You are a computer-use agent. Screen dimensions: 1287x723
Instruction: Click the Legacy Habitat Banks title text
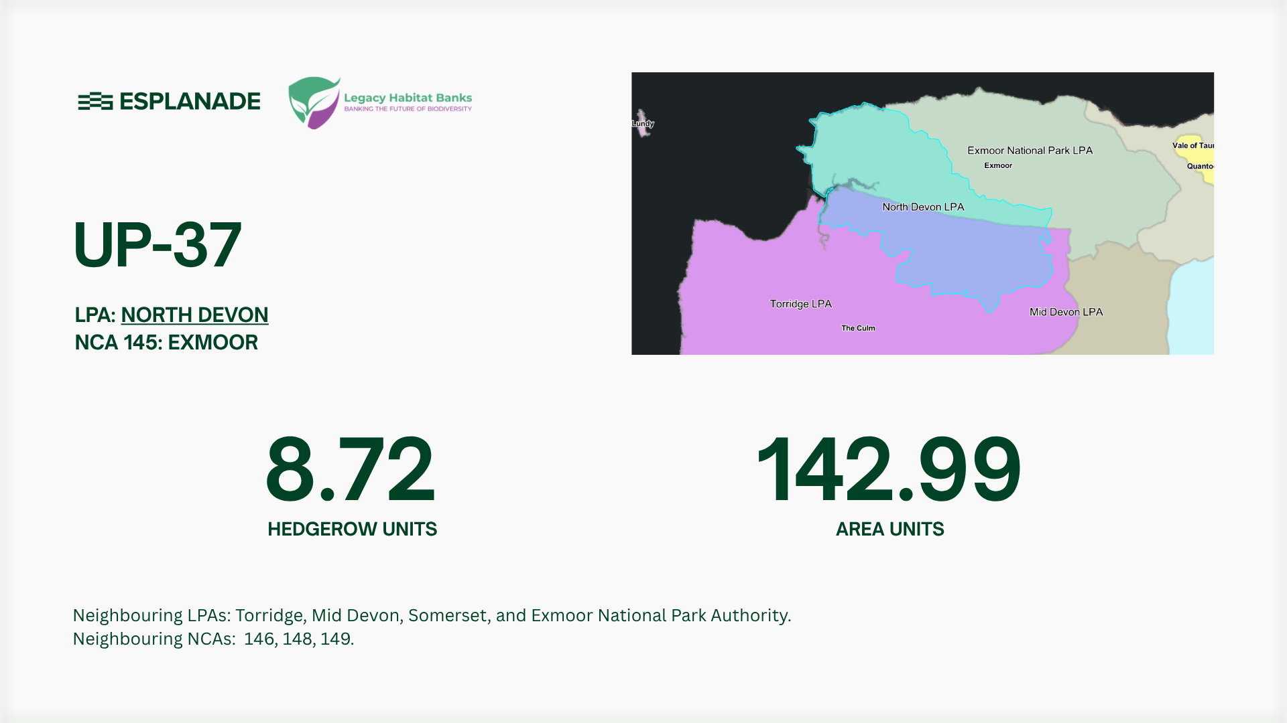coord(408,98)
